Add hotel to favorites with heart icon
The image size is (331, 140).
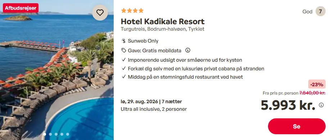[x=100, y=13]
